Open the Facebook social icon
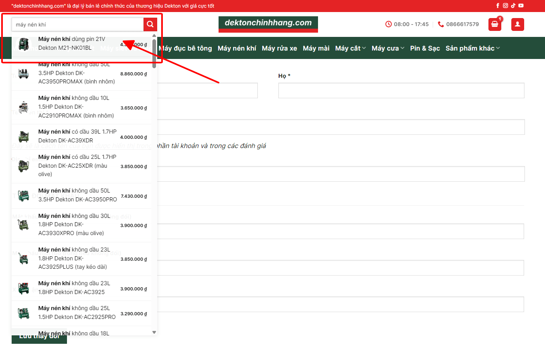The image size is (545, 351). pyautogui.click(x=498, y=6)
